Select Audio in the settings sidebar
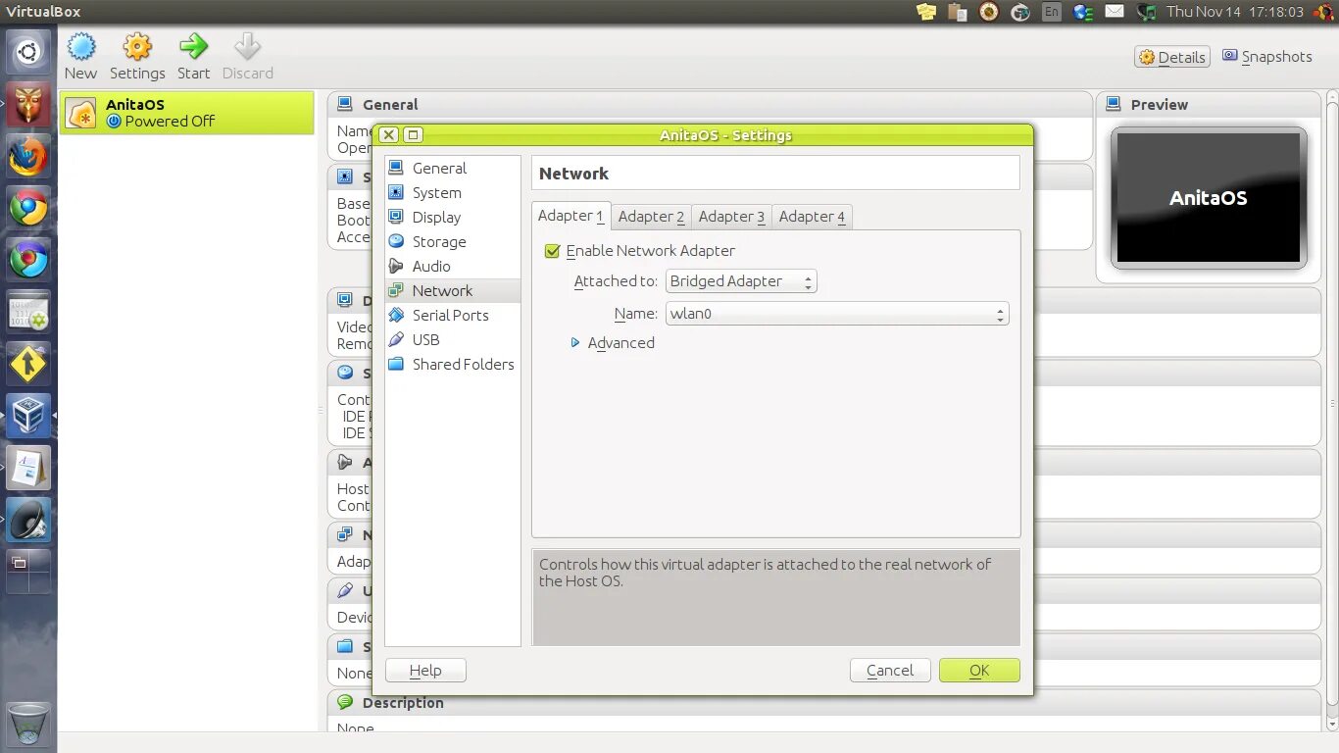The image size is (1339, 753). pyautogui.click(x=452, y=266)
